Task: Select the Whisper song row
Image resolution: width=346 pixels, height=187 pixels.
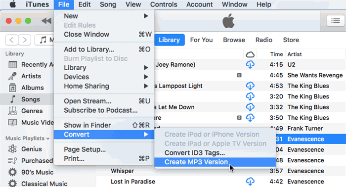Action: click(x=220, y=171)
